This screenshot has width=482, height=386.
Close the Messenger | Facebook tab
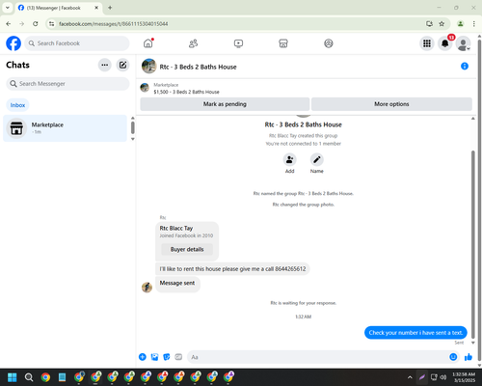96,8
